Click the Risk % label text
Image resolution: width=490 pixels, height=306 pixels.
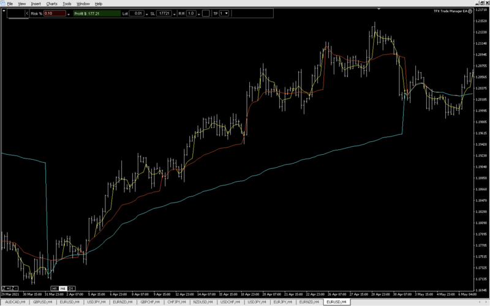pyautogui.click(x=37, y=13)
